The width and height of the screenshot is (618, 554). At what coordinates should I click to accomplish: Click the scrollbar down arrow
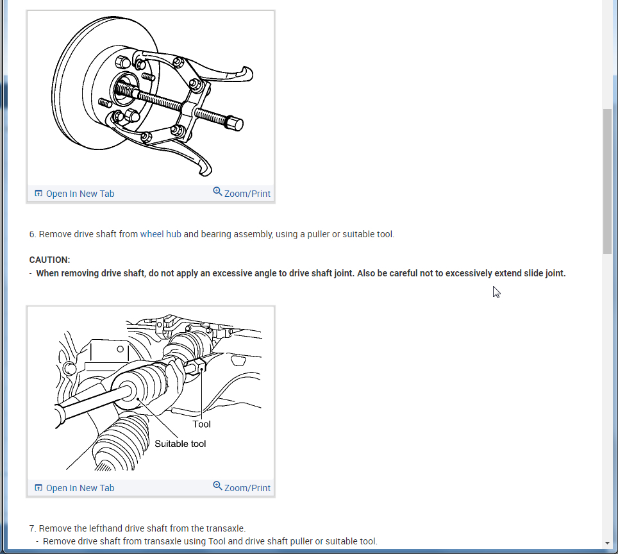[607, 543]
